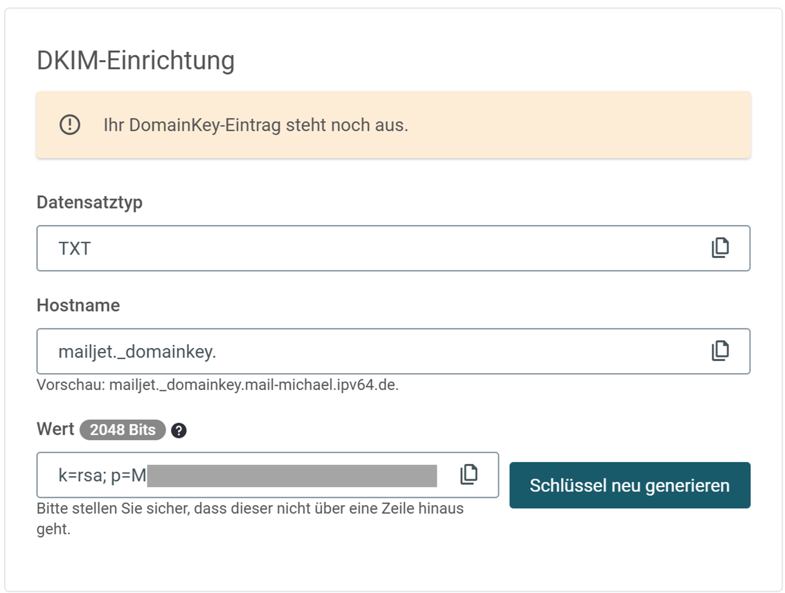Click the Hostname field text mailjet._domainkey
The height and width of the screenshot is (593, 785).
[137, 352]
